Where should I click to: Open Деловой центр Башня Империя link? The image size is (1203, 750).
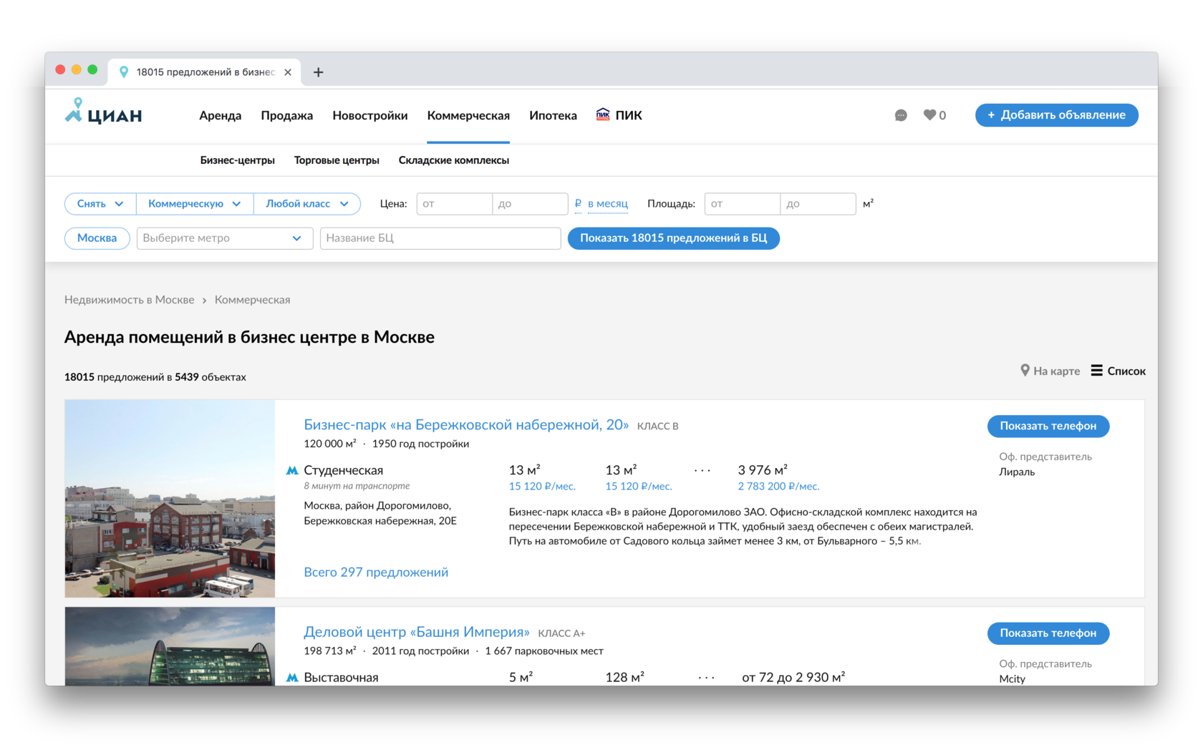(417, 632)
